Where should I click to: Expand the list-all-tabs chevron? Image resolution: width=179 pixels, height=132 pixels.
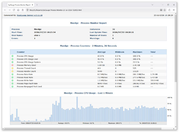pyautogui.click(x=152, y=5)
